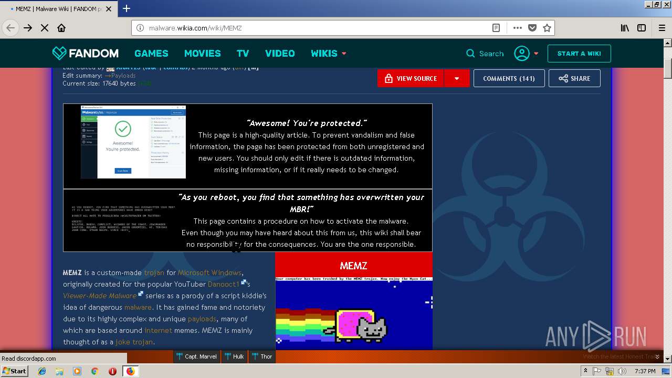Follow the 'trojan' link
This screenshot has width=672, height=378.
(154, 272)
